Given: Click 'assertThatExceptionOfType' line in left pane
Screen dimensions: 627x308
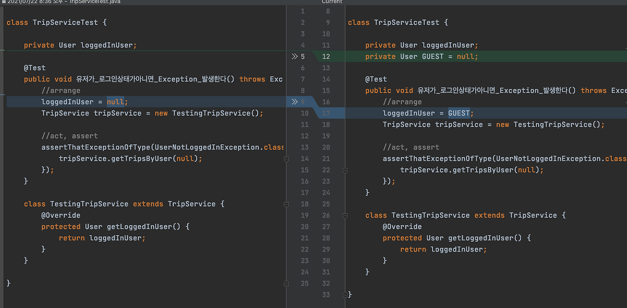Looking at the screenshot, I should click(x=163, y=147).
